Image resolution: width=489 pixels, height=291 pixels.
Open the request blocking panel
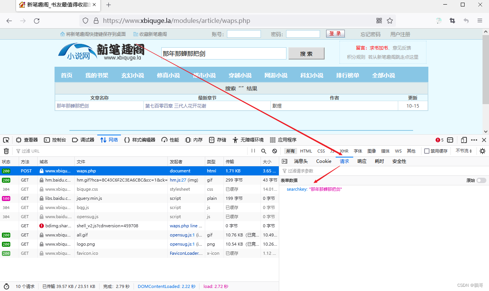coord(275,151)
